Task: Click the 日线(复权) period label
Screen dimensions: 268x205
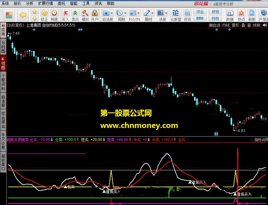Action: pyautogui.click(x=16, y=25)
